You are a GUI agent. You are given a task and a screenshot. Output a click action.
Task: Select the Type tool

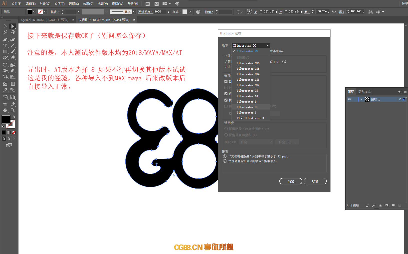coord(5,45)
